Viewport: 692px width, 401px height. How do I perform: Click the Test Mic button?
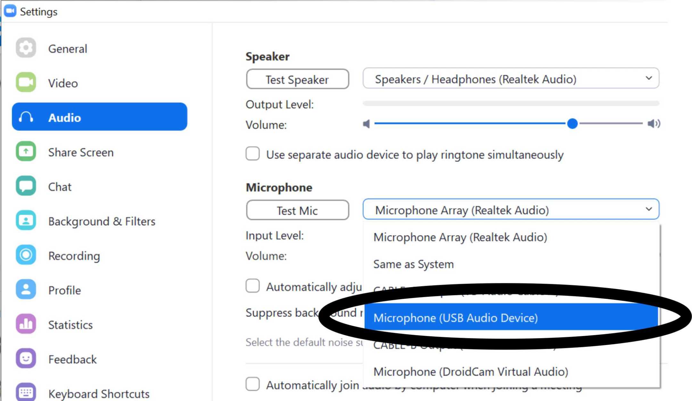click(297, 210)
